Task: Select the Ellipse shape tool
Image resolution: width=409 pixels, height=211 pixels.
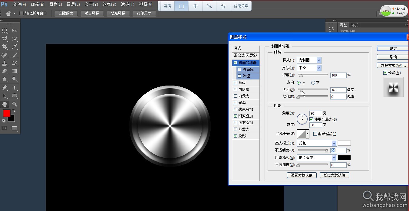Action: pyautogui.click(x=15, y=96)
